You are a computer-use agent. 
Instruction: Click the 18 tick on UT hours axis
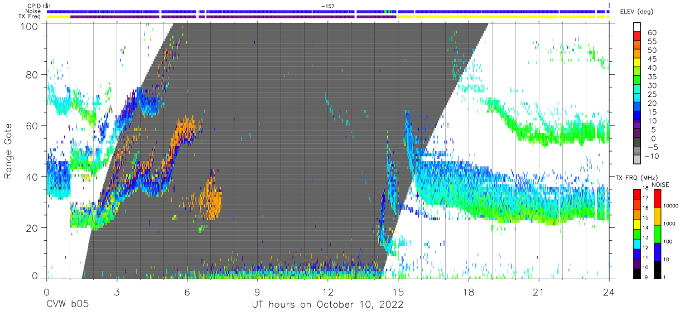(468, 292)
